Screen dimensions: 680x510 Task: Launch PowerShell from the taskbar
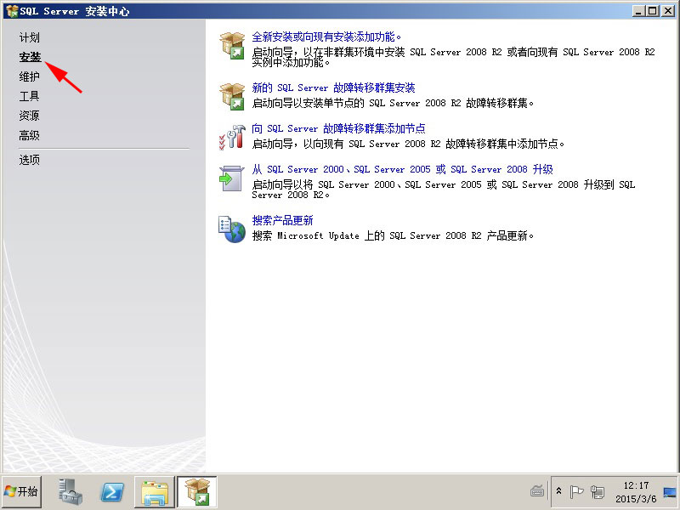(x=112, y=492)
